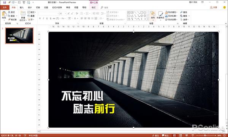Click spell check icon in status bar
The height and width of the screenshot is (137, 228).
25,135
